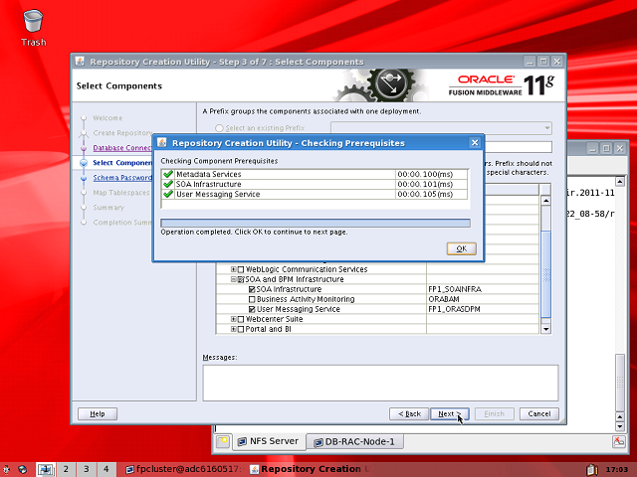The width and height of the screenshot is (637, 477).
Task: Switch to workspace 4
Action: (106, 469)
